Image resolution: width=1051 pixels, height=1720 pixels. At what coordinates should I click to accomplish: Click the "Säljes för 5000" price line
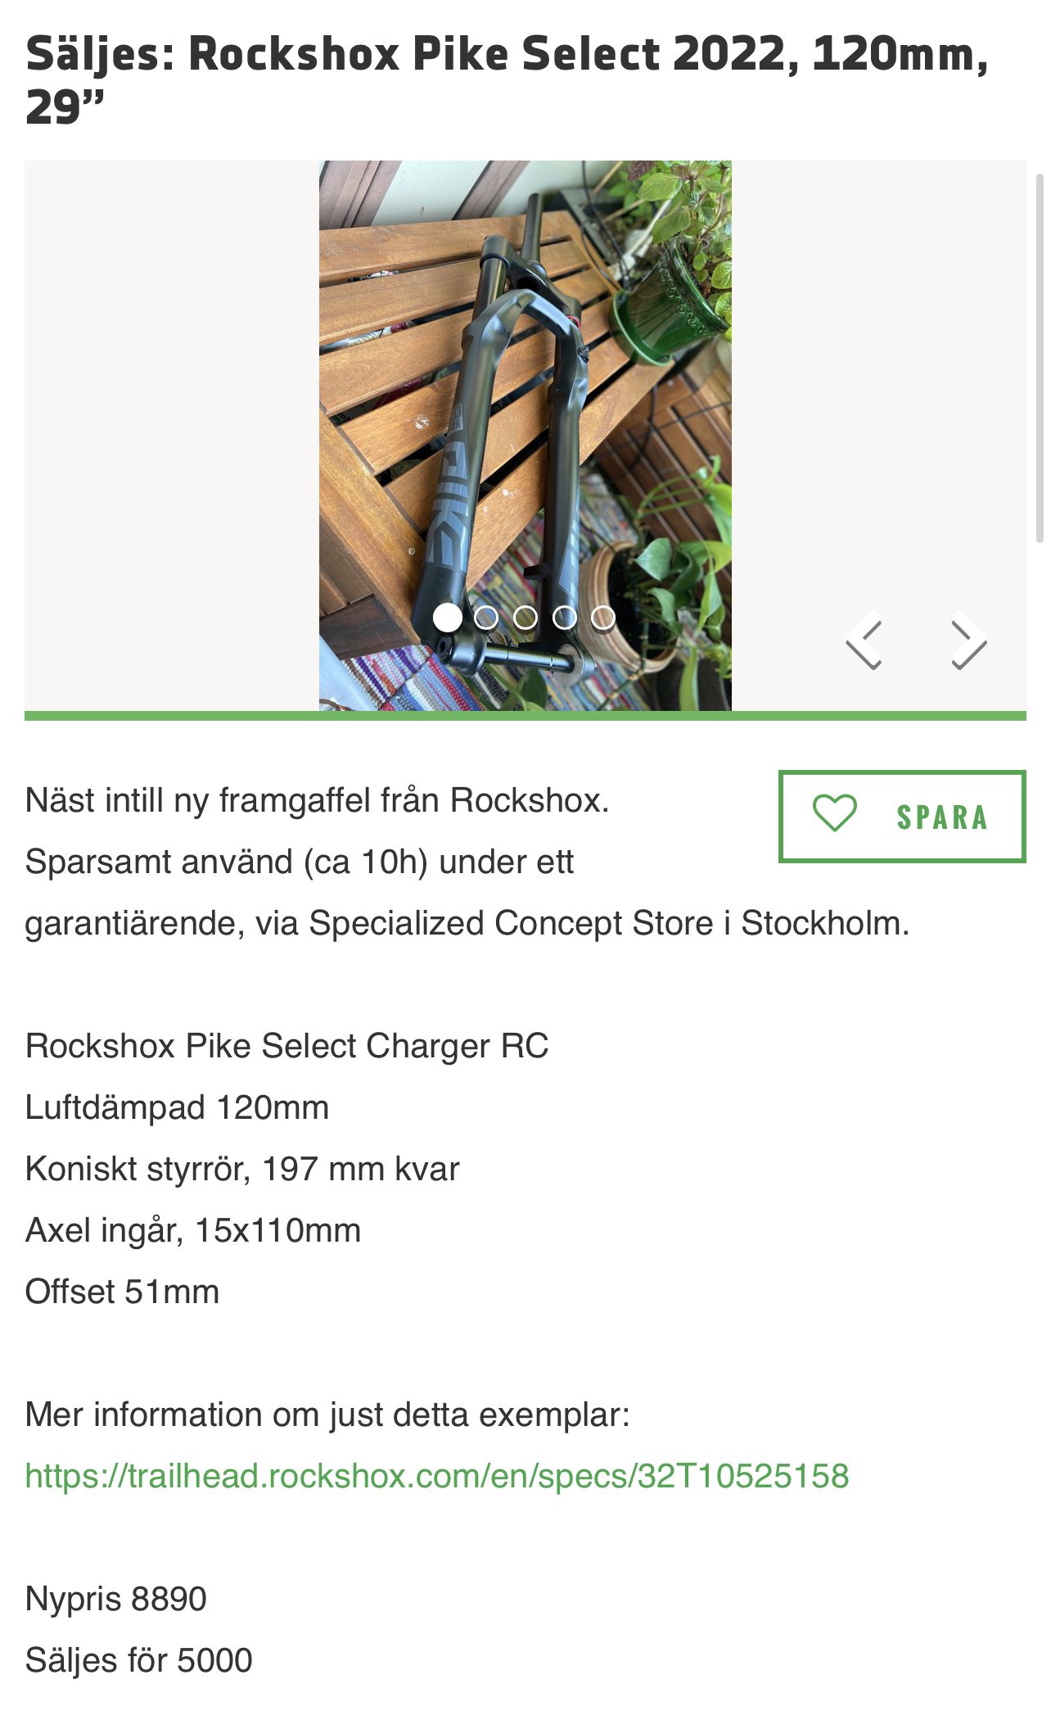click(139, 1660)
